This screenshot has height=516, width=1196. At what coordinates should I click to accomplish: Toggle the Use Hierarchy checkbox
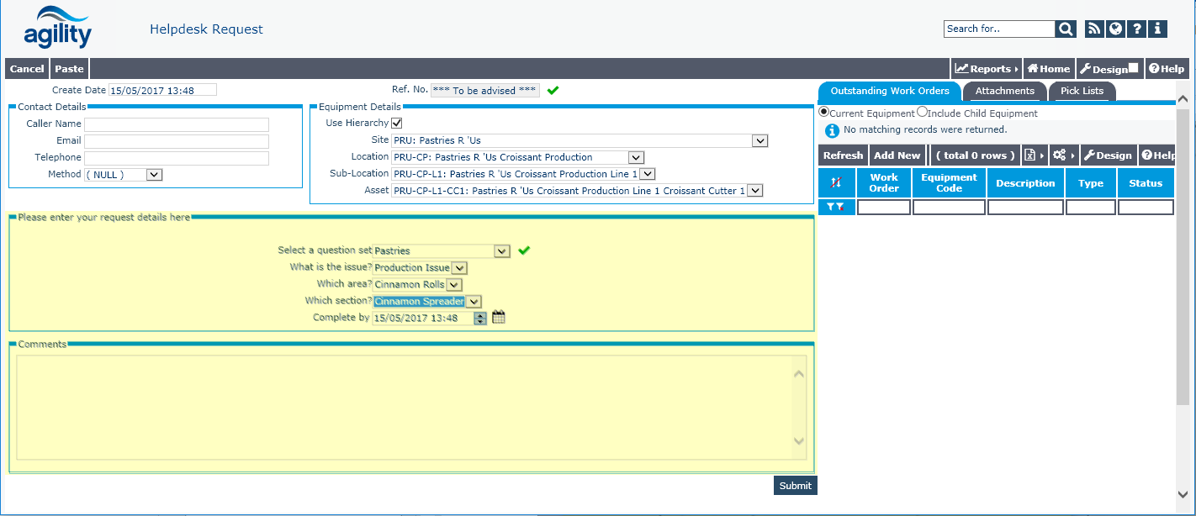click(397, 124)
